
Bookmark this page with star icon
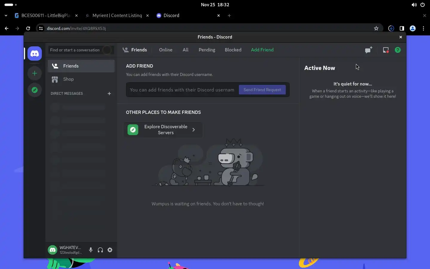coord(376,28)
